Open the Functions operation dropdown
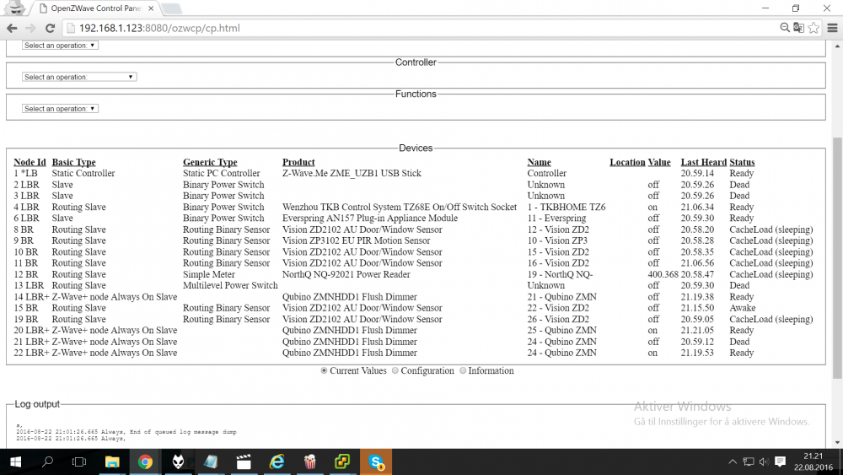 pos(60,109)
